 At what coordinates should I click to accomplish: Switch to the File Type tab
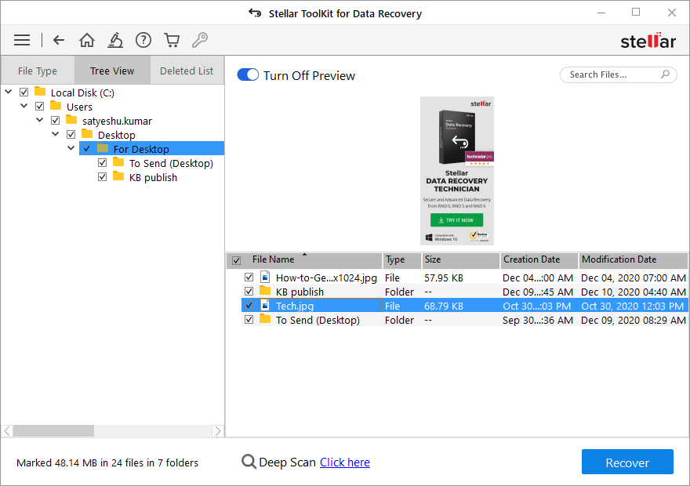[x=38, y=71]
